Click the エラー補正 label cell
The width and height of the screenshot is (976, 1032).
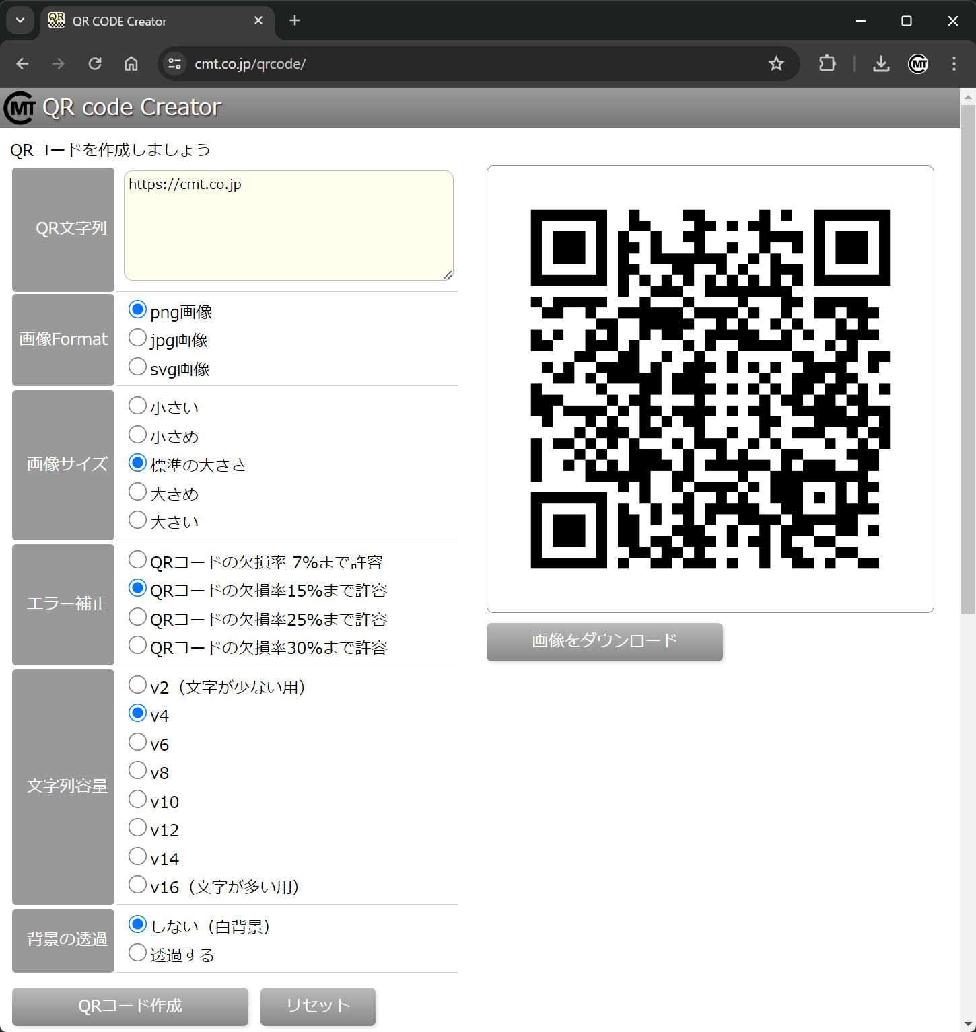(63, 605)
